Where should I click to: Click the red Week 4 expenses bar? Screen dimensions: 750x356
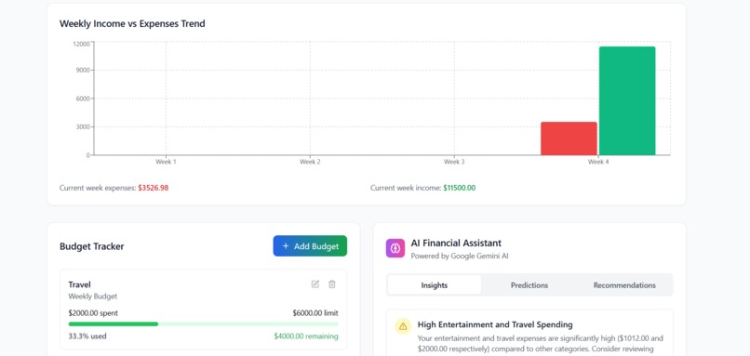click(x=569, y=138)
